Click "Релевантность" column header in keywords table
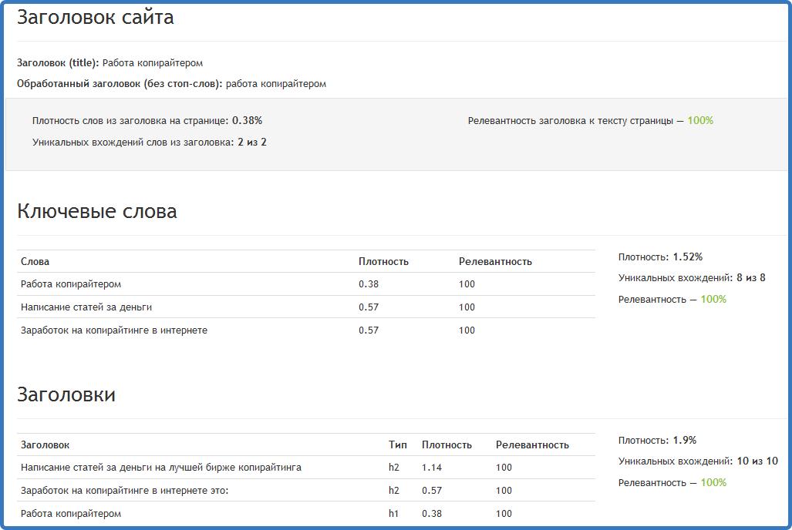The width and height of the screenshot is (792, 530). tap(495, 262)
